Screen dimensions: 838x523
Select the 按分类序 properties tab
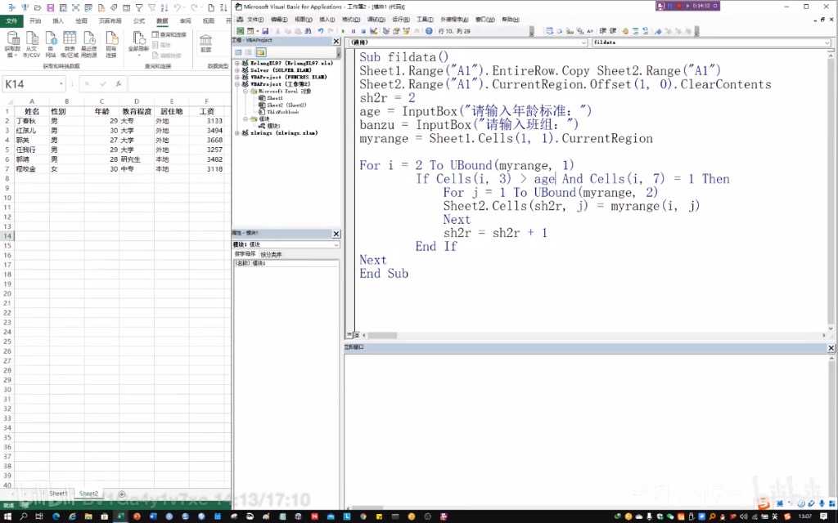click(272, 255)
